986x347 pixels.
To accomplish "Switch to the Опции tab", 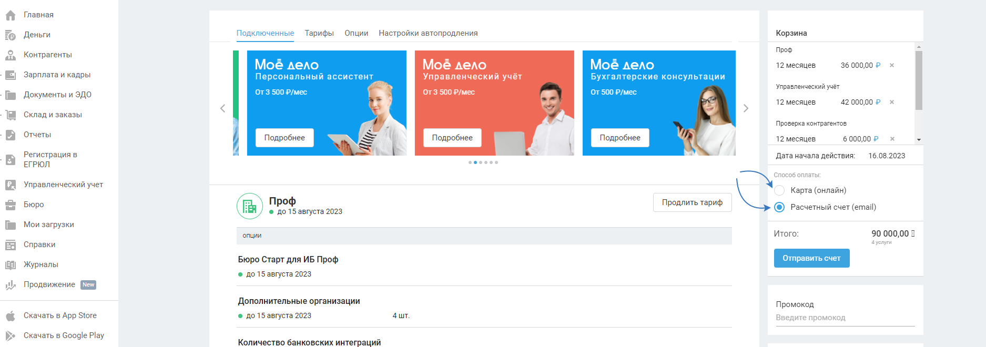I will (357, 33).
